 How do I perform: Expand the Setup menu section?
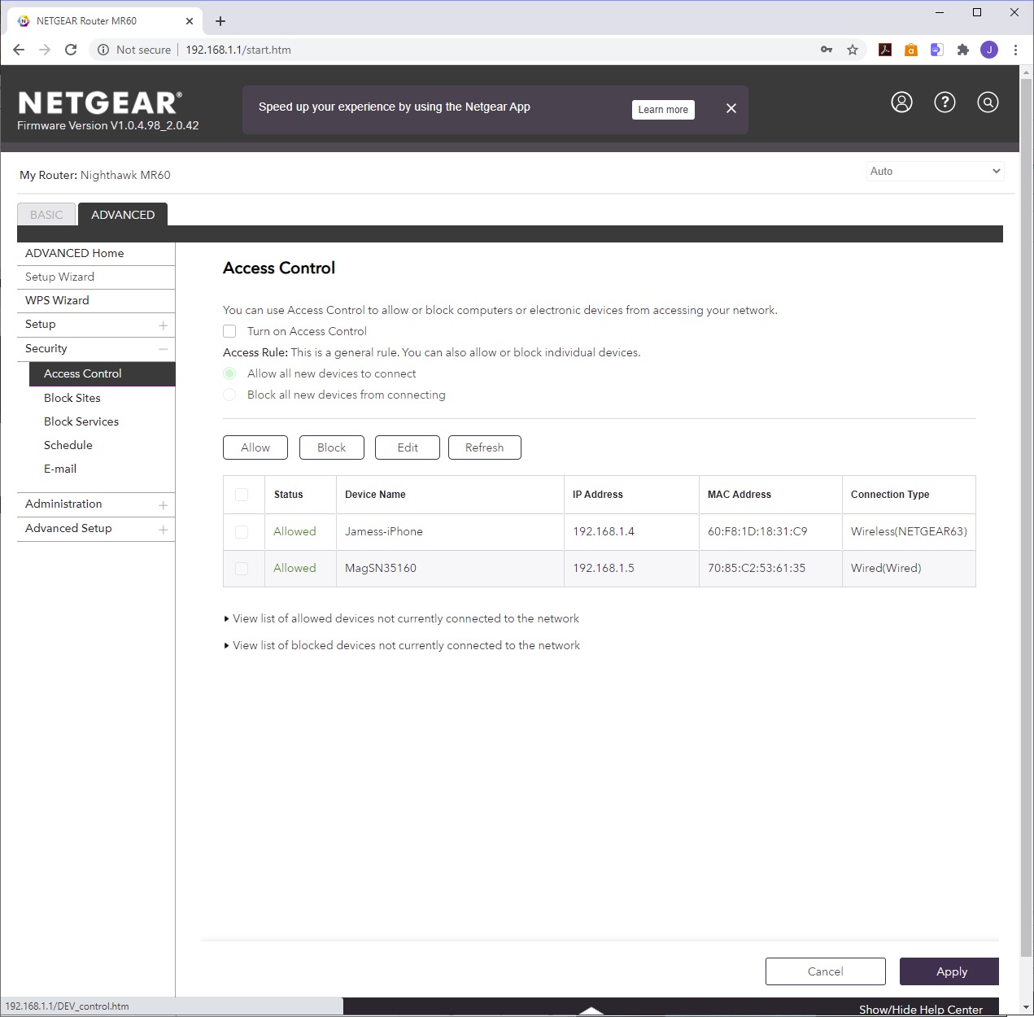163,325
